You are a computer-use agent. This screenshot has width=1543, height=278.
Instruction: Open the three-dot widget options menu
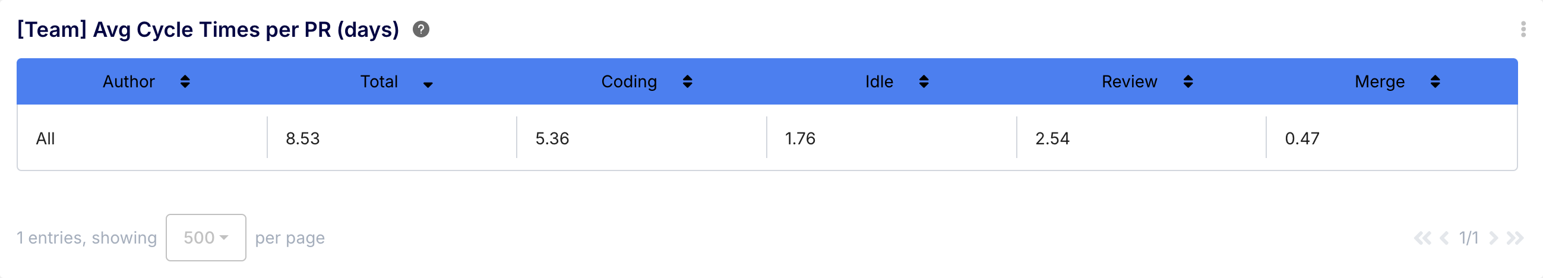(1523, 29)
